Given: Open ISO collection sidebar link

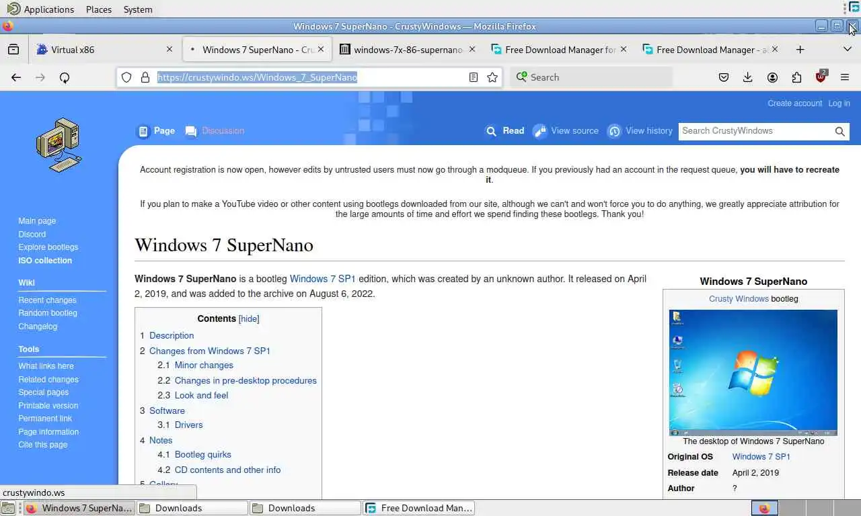Looking at the screenshot, I should (45, 261).
